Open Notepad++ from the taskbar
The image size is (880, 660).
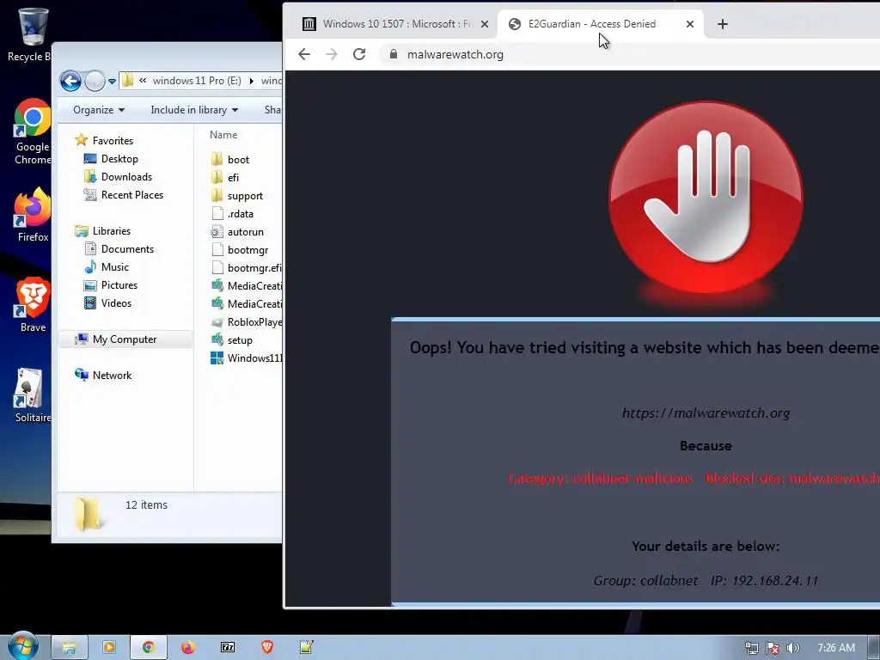coord(307,648)
